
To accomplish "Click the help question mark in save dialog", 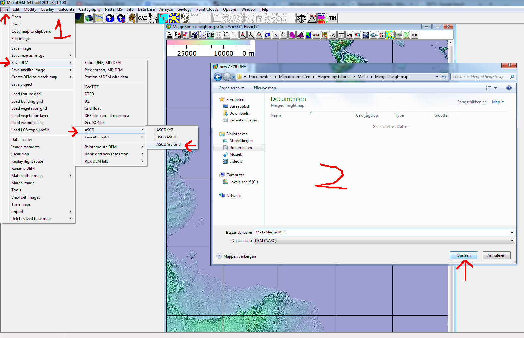I will [x=509, y=88].
